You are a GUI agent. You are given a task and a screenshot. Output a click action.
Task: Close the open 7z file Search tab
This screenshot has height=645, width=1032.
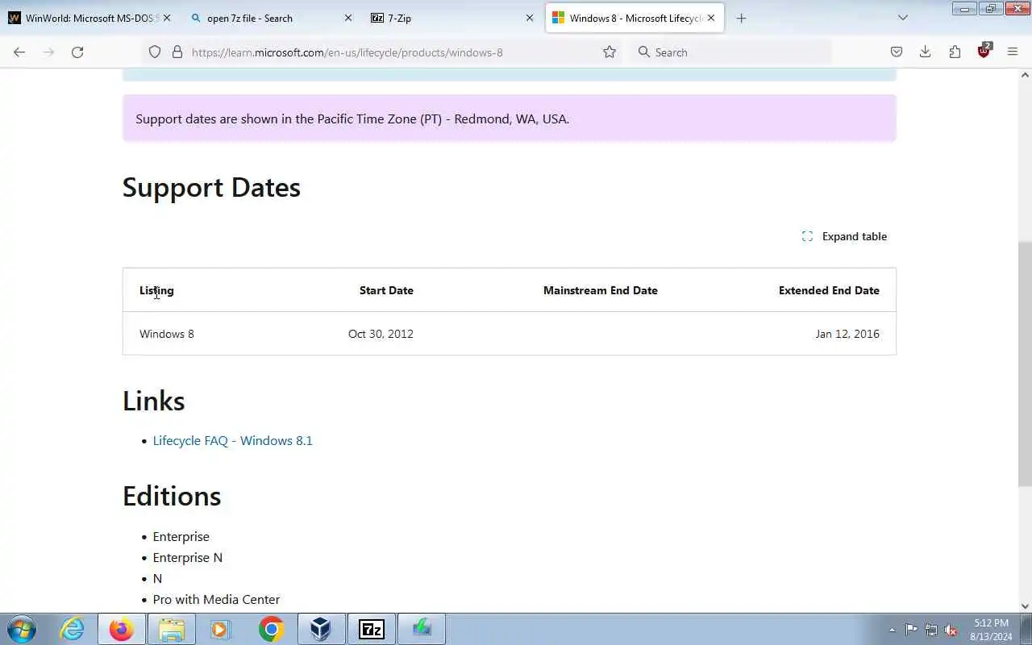tap(348, 18)
